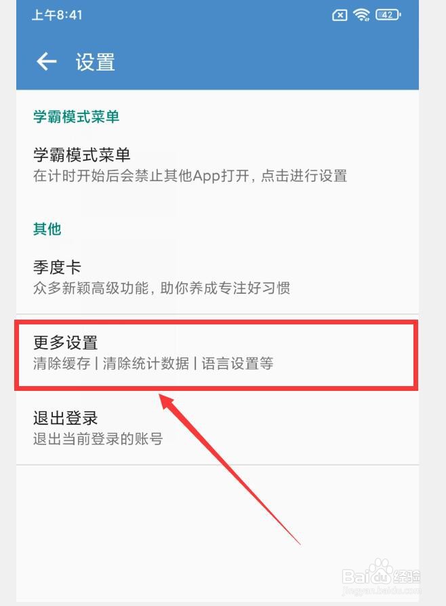Viewport: 446px width, 606px height.
Task: Open the 季度卡 item
Action: coord(218,277)
